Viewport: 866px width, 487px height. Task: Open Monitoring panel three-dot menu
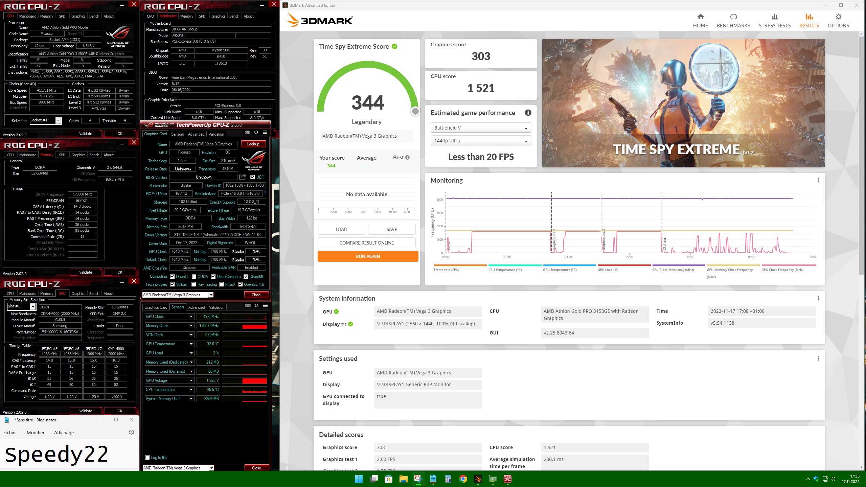[818, 180]
